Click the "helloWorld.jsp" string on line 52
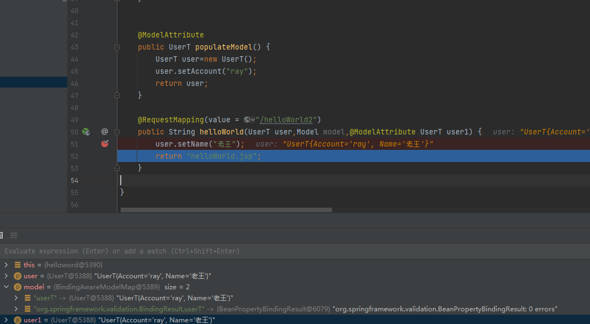590x324 pixels. 222,156
